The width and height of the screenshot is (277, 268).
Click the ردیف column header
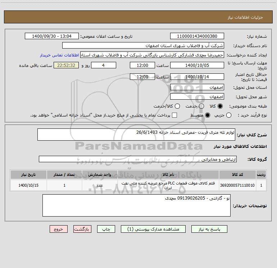pos(261,174)
